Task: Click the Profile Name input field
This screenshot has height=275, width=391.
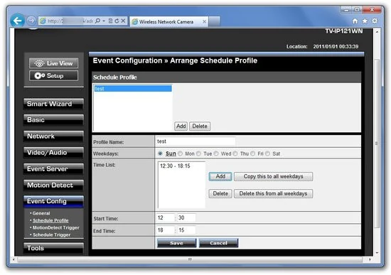Action: tap(195, 141)
